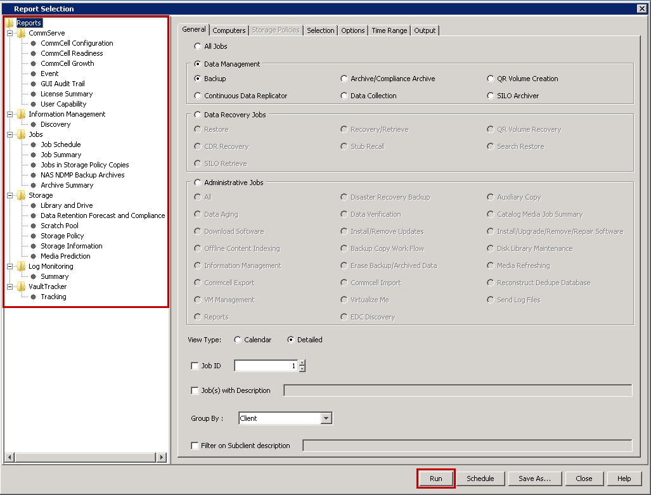Click the Jobs in Storage Policy Copies bullet icon
This screenshot has width=651, height=495.
(x=33, y=165)
